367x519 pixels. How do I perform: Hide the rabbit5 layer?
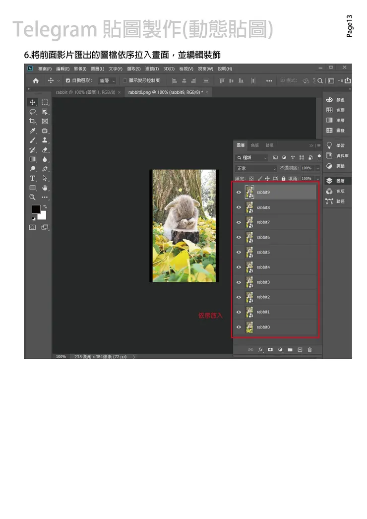(239, 252)
